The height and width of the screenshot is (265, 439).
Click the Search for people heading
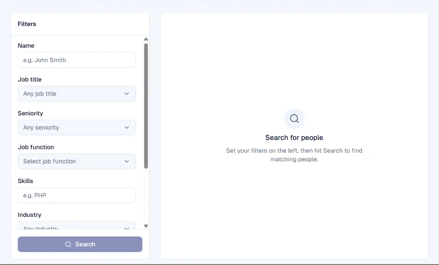294,137
